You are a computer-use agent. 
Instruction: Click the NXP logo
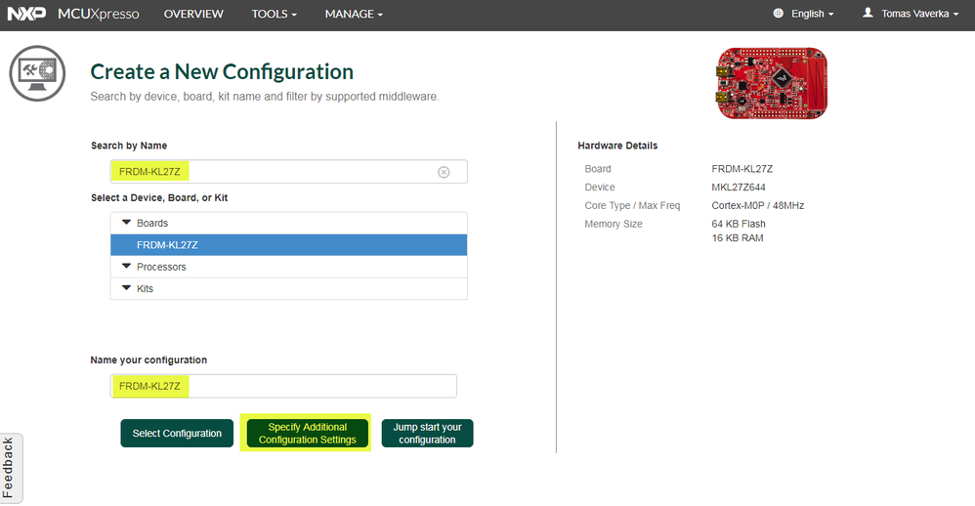coord(26,14)
